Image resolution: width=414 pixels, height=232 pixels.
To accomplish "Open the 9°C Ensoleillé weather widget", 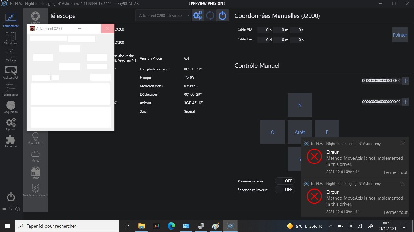I will [x=305, y=226].
